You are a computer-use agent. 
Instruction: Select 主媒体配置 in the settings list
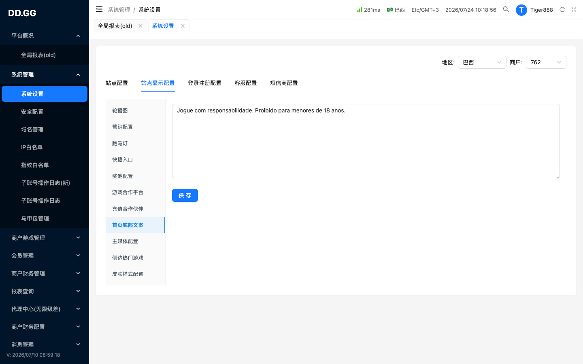(x=135, y=241)
